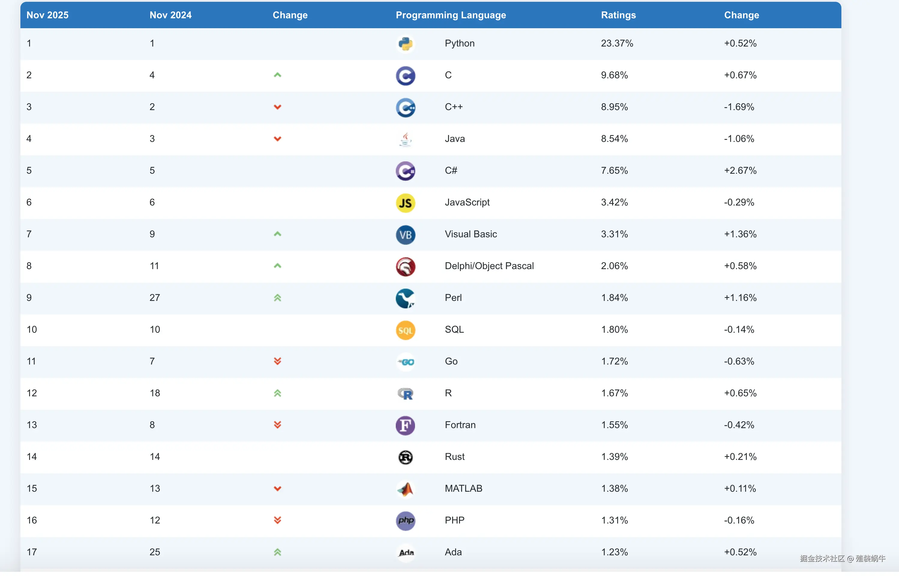
Task: Click the Java coffee cup icon
Action: click(x=406, y=139)
